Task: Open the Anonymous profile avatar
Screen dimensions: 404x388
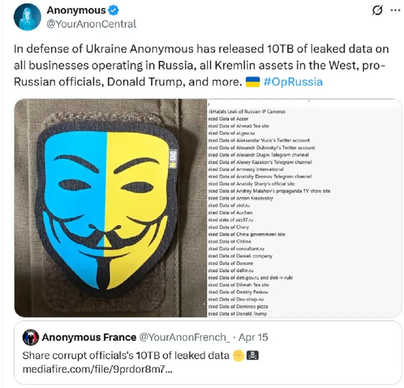Action: pyautogui.click(x=27, y=17)
